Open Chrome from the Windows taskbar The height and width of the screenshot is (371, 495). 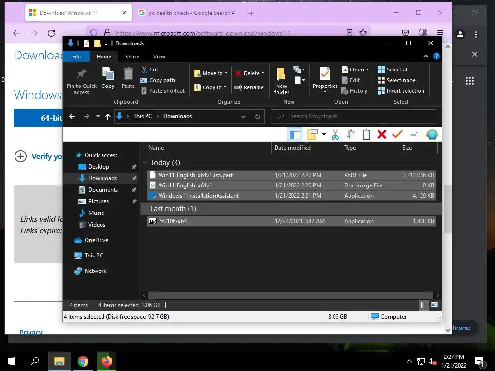pyautogui.click(x=83, y=361)
